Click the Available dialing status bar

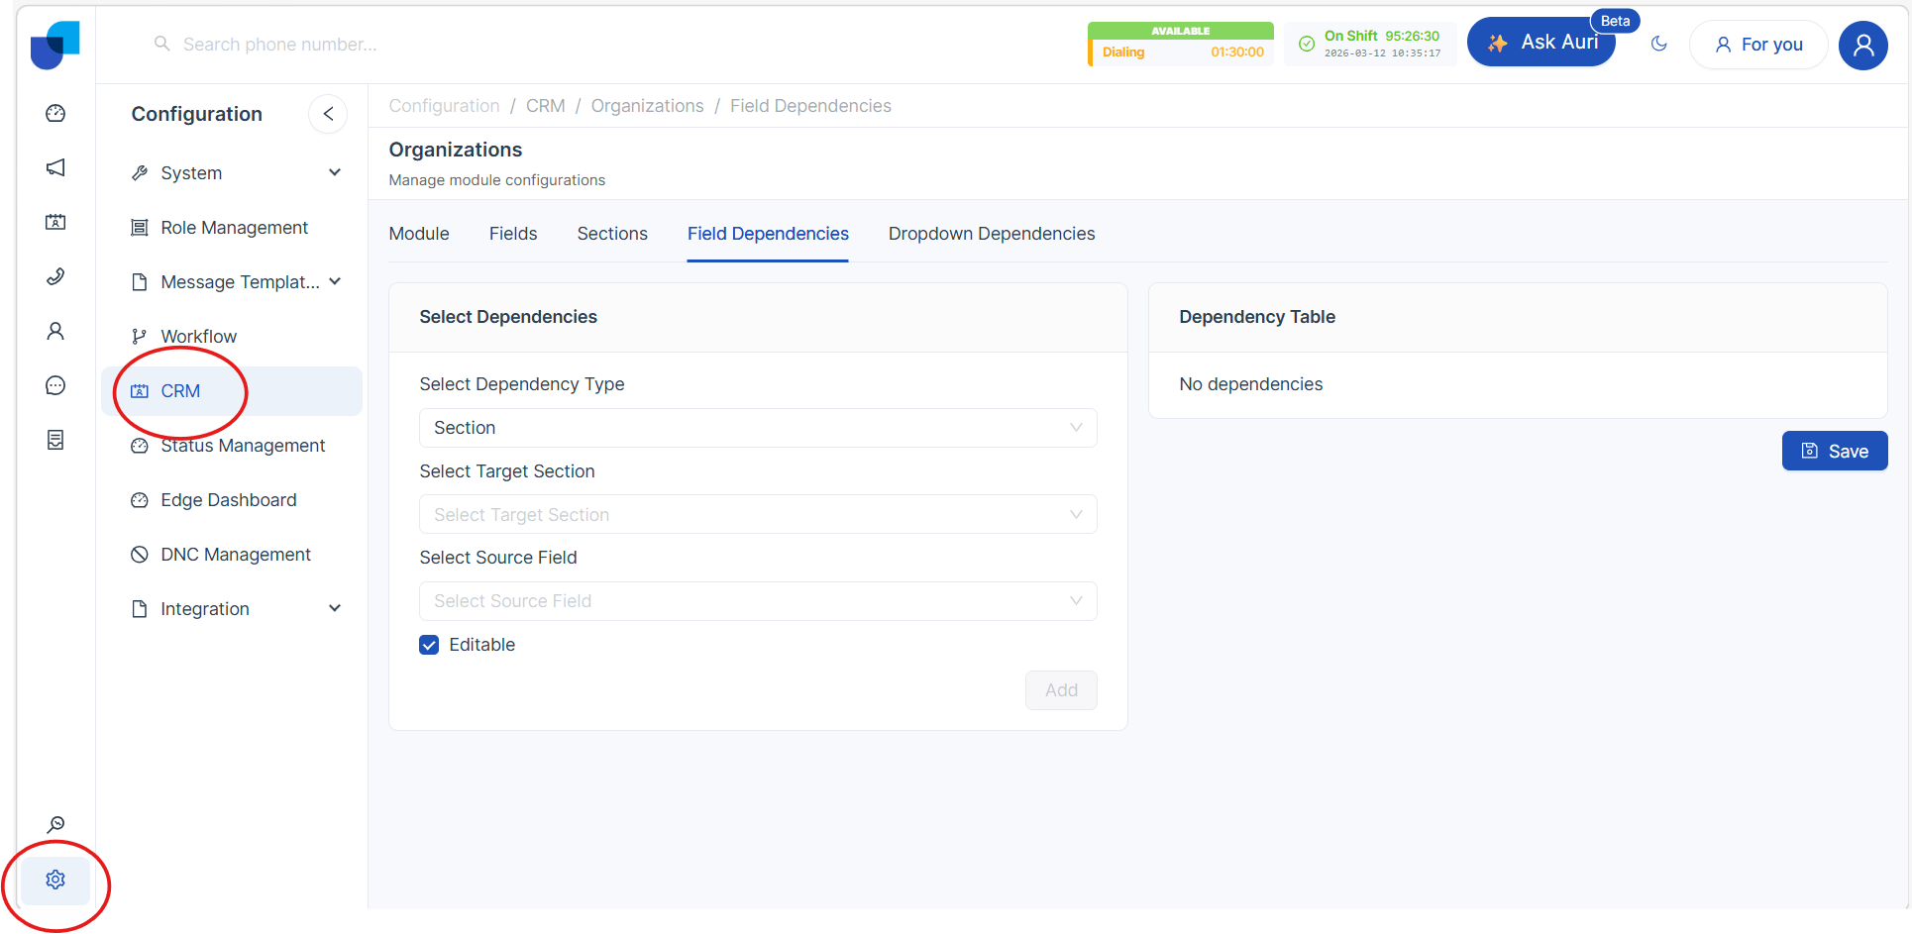pyautogui.click(x=1180, y=44)
